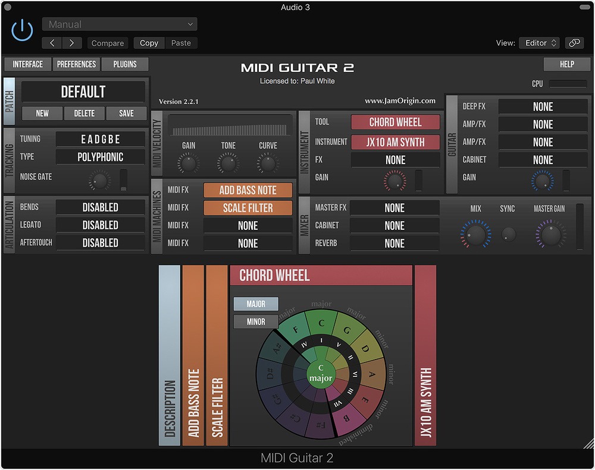Click the Master Gain knob
Viewport: 595px width, 470px height.
pos(551,234)
